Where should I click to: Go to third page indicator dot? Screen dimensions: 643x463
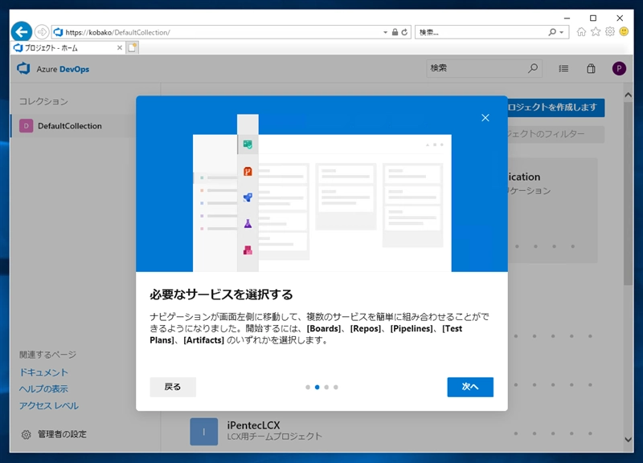[326, 387]
